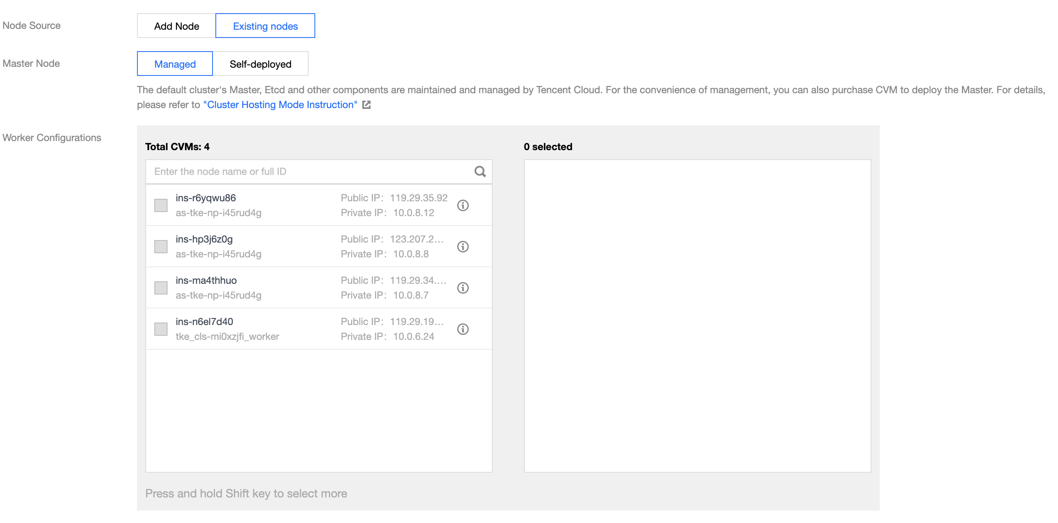Click the ins-hp3j6z0g public IP text
Image resolution: width=1058 pixels, height=523 pixels.
click(417, 239)
